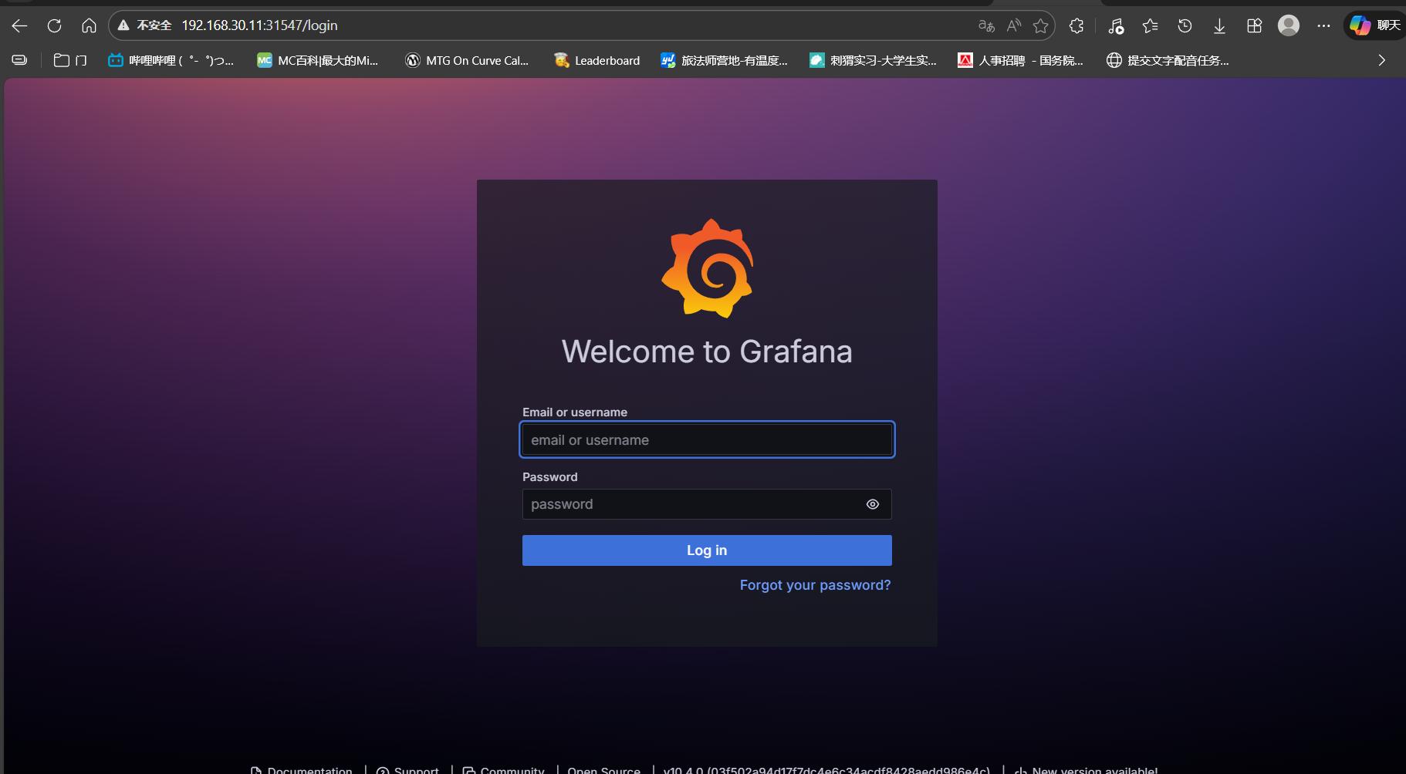Open the Documentation footer link
This screenshot has width=1406, height=774.
[x=302, y=769]
